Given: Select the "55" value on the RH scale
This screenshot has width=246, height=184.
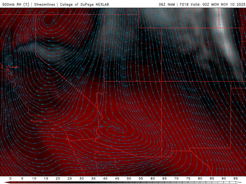Looking at the screenshot, I should tap(141, 178).
